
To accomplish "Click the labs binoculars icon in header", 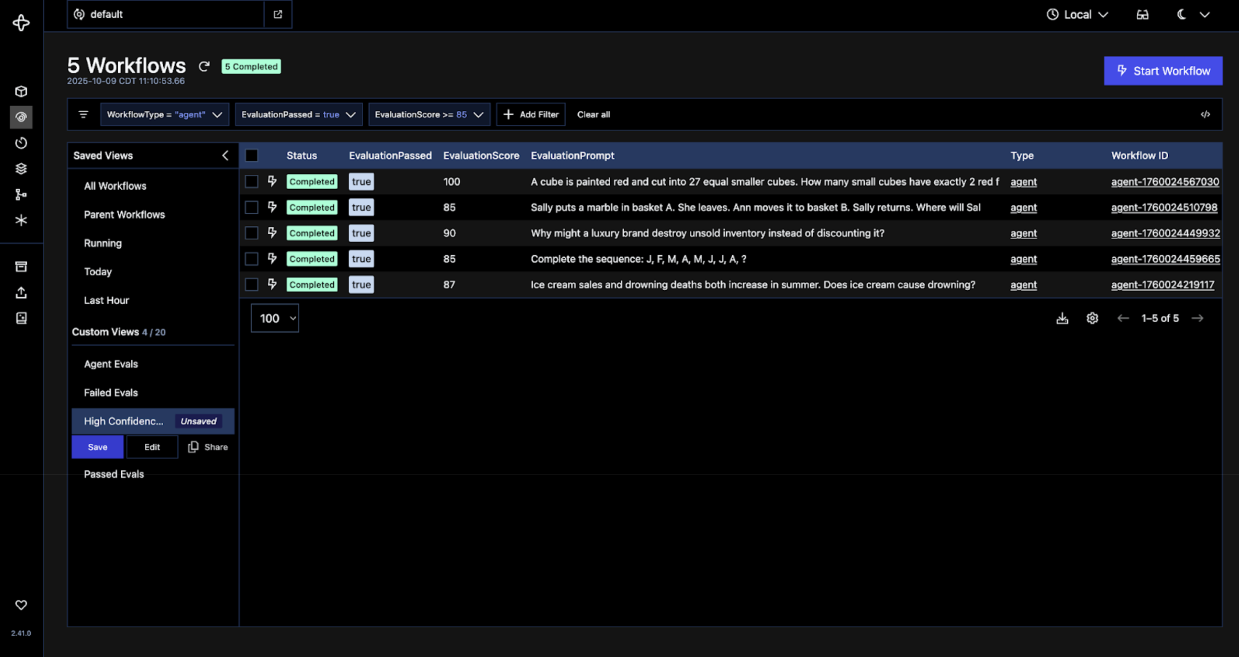I will (x=1142, y=14).
